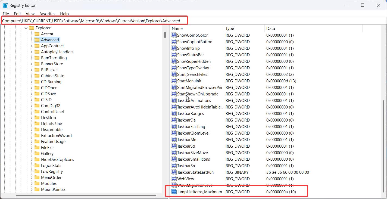The width and height of the screenshot is (387, 199).
Task: Open the Favorites menu
Action: coord(47,14)
